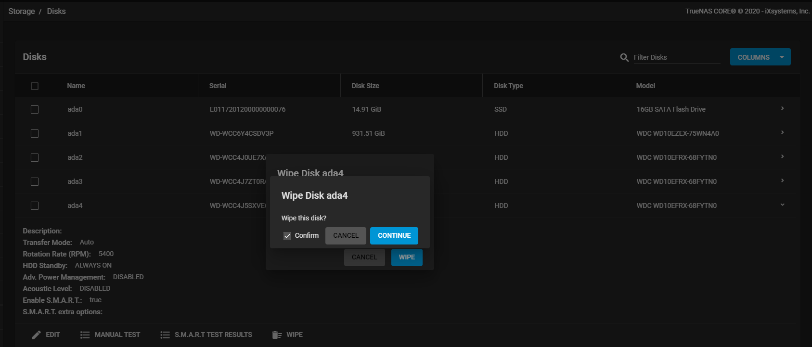
Task: Go to Storage breadcrumb
Action: pyautogui.click(x=22, y=11)
